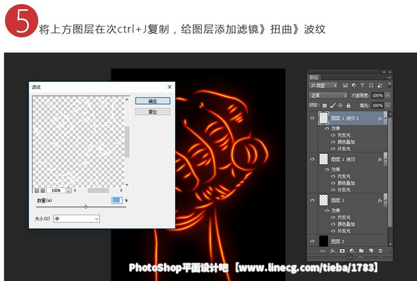Click the lock all padlock icon
417x281 pixels.
(x=349, y=105)
